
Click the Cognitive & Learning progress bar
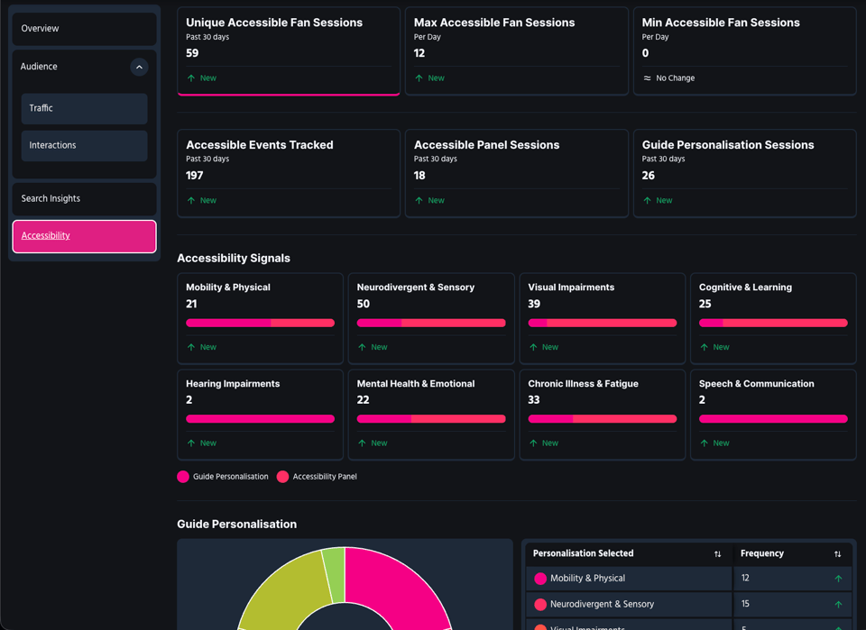click(773, 323)
